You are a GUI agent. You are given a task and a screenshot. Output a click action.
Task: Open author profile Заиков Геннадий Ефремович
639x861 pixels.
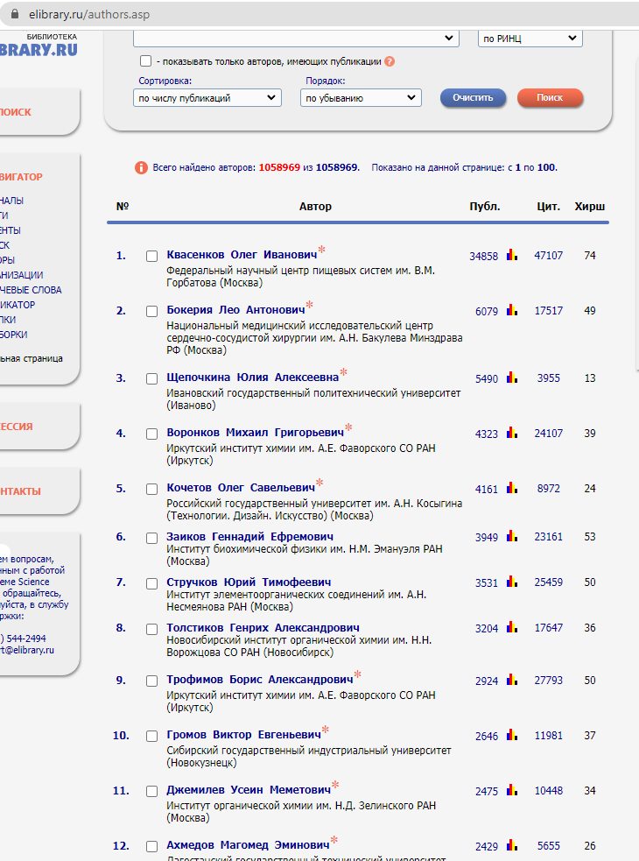[249, 536]
